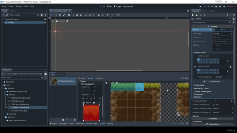Switch to Script workspace

(117, 7)
